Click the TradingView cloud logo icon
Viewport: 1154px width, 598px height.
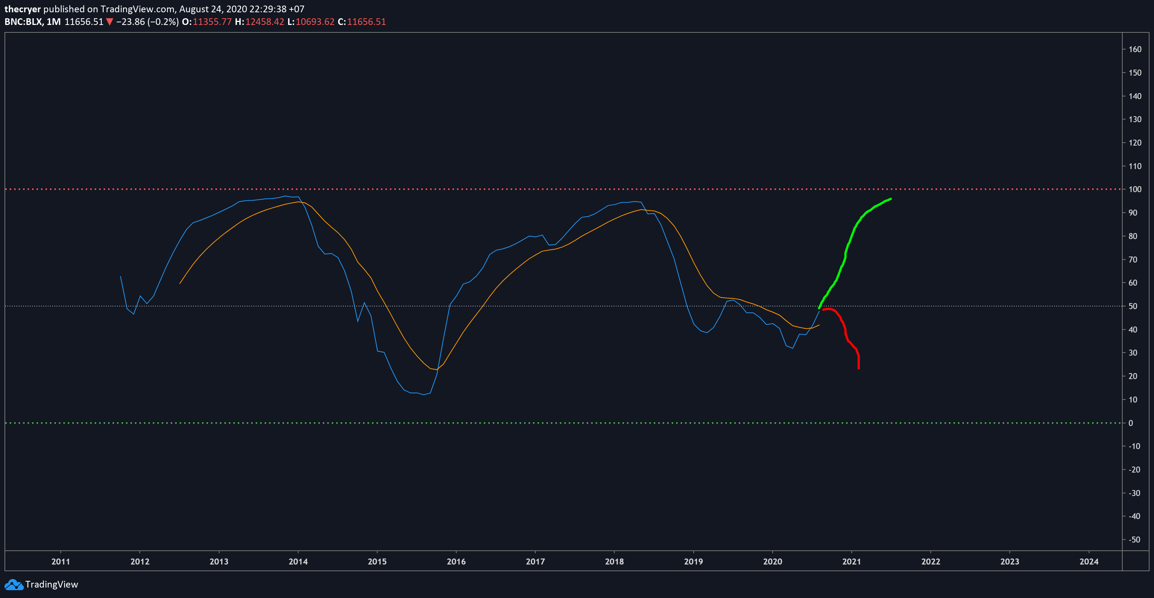tap(14, 585)
